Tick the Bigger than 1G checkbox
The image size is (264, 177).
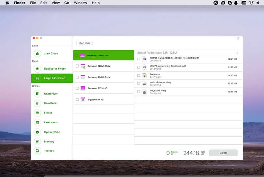(77, 100)
